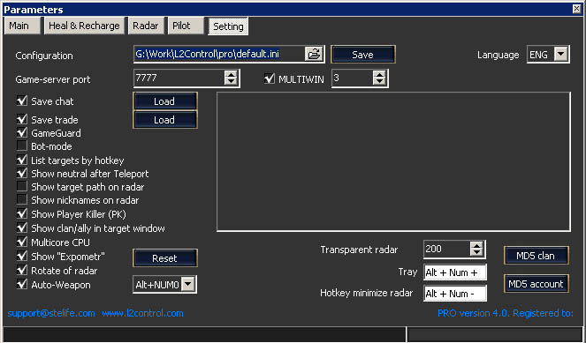Screen dimensions: 586x343
Task: Increase Transparent radar value up arrow
Action: point(476,245)
